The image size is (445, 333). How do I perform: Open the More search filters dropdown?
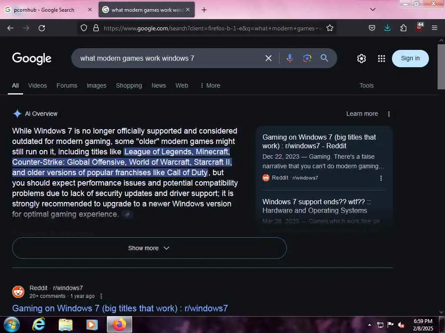(x=210, y=85)
